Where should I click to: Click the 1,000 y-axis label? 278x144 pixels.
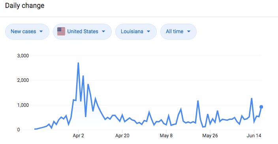pos(23,105)
